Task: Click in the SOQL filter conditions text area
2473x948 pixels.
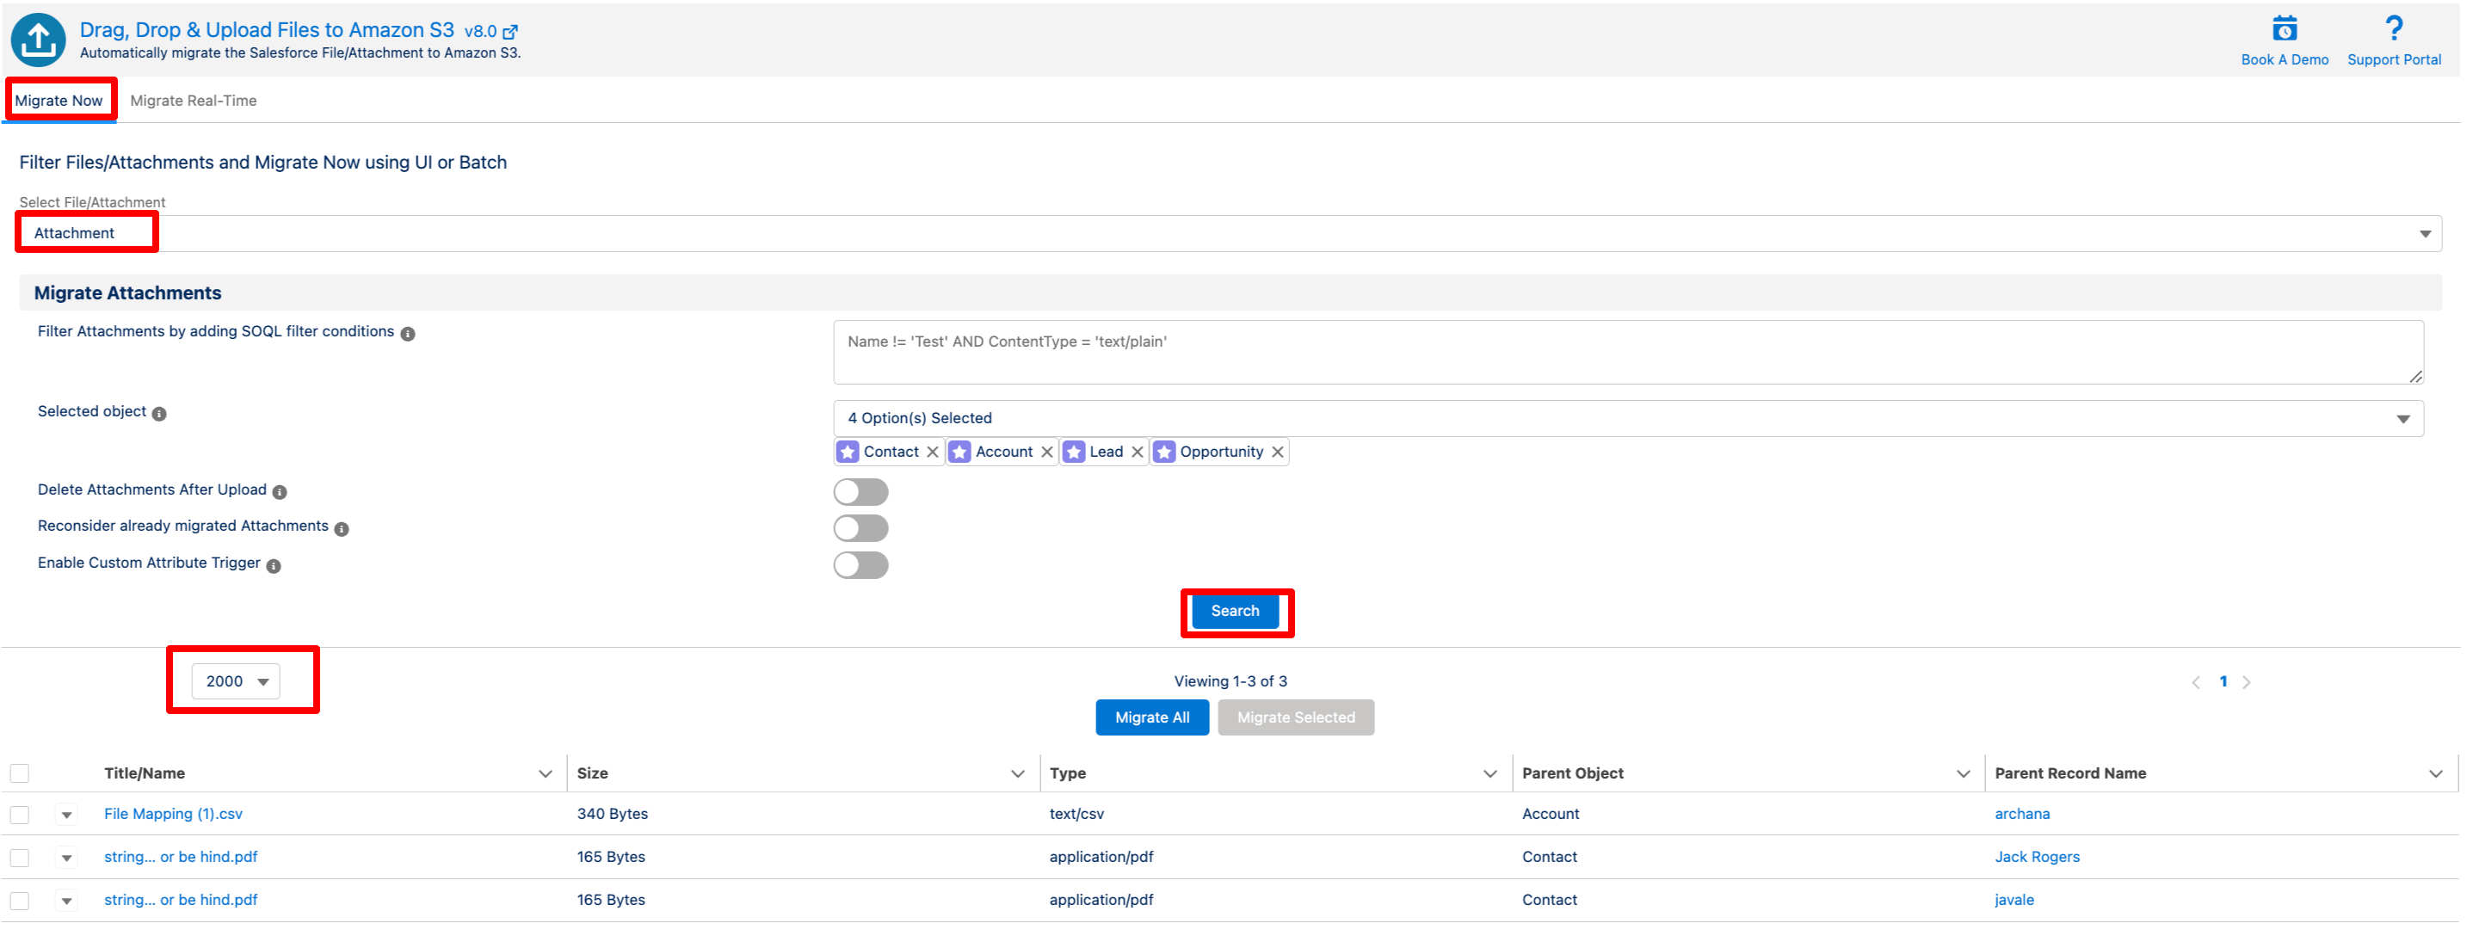Action: point(1627,352)
